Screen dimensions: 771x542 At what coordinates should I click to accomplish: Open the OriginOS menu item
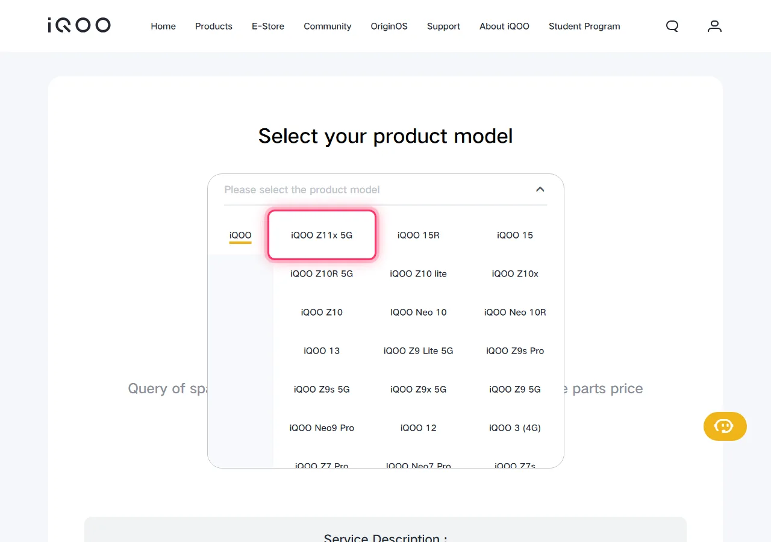[x=389, y=26]
